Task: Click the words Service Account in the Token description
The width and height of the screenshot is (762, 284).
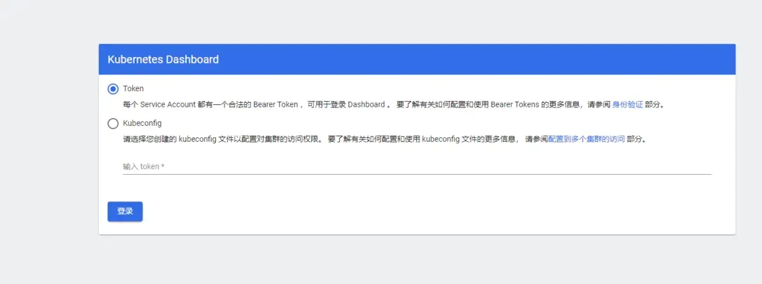Action: pos(168,104)
